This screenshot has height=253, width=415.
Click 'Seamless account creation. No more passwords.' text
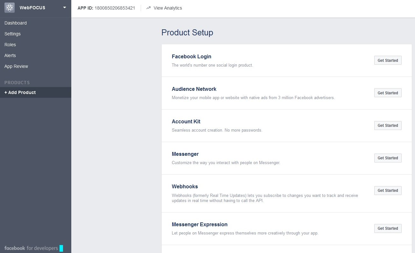217,130
